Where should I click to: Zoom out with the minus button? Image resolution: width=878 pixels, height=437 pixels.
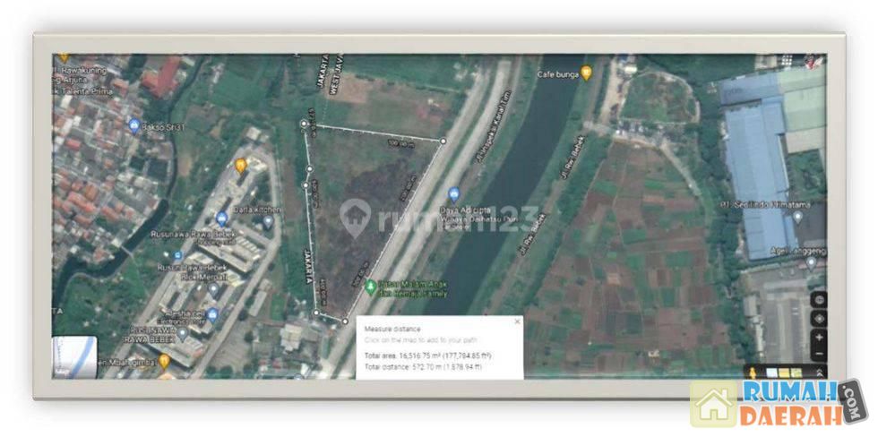coord(817,354)
